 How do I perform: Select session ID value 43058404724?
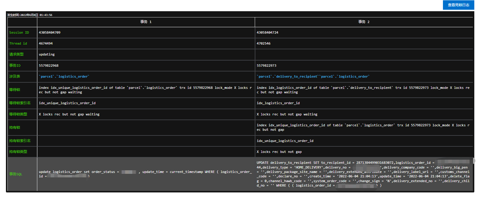click(267, 32)
